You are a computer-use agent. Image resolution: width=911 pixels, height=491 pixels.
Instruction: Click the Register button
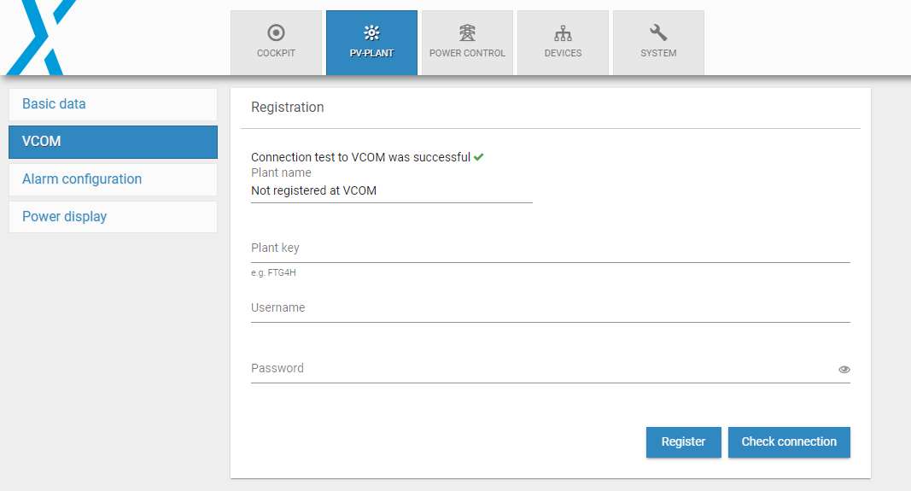[x=683, y=442]
